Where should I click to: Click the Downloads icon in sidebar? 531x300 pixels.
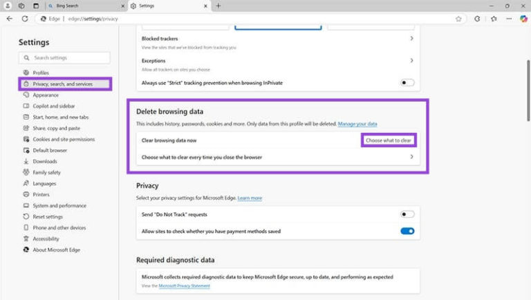tap(26, 161)
